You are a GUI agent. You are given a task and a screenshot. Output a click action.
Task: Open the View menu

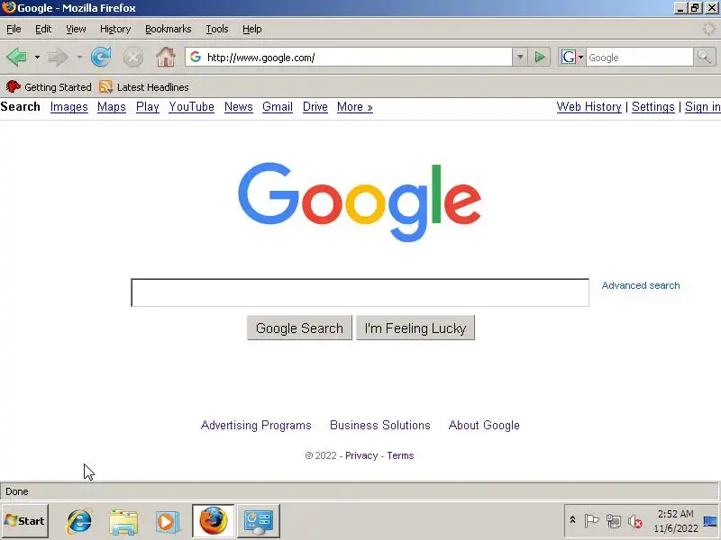pyautogui.click(x=76, y=29)
